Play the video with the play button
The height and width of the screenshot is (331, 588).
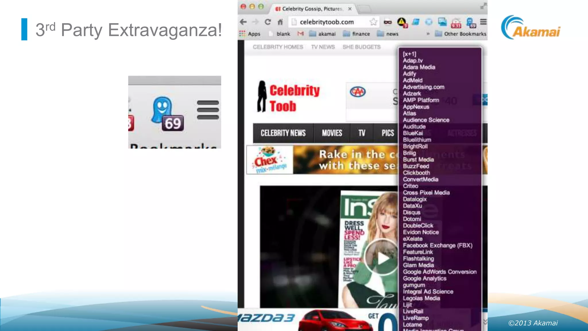point(382,258)
